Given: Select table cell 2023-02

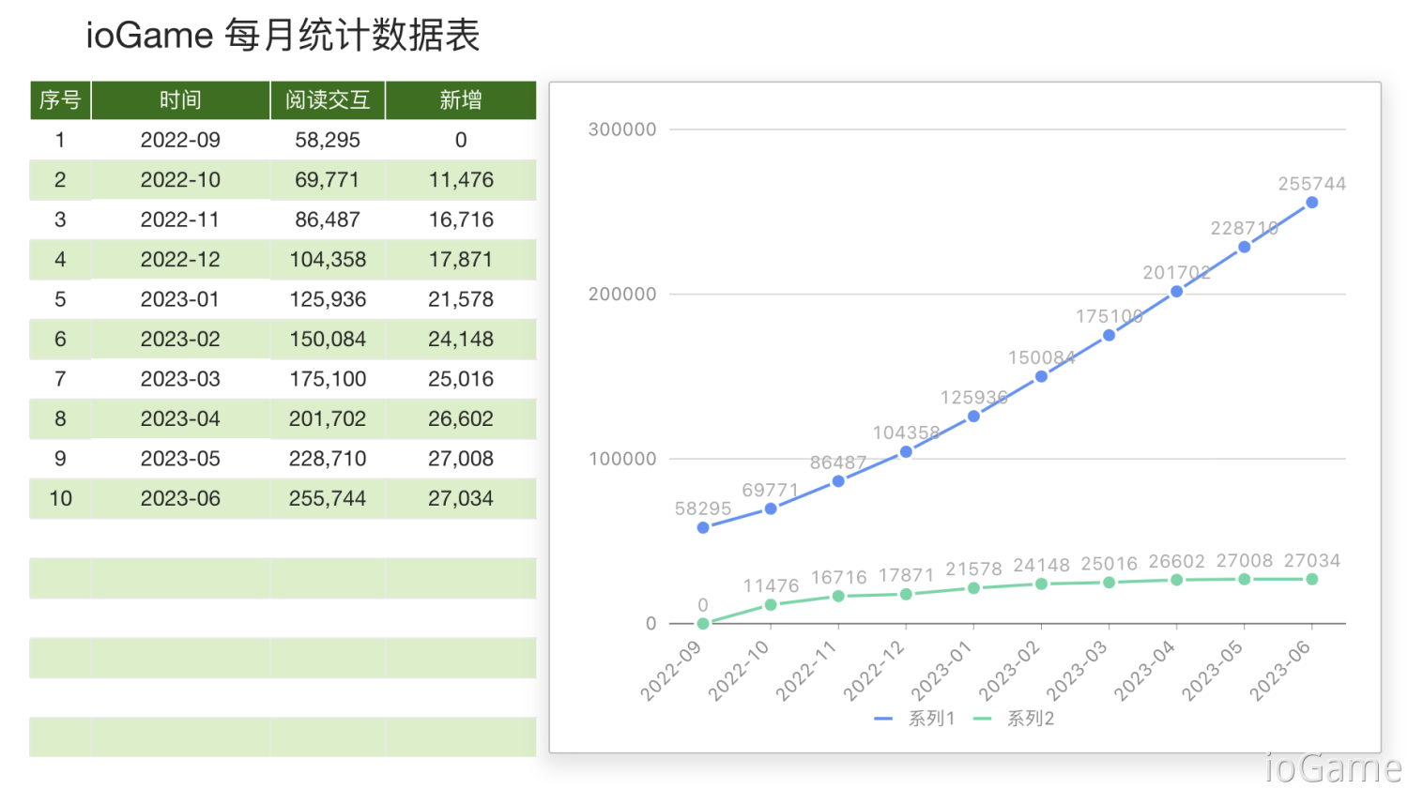Looking at the screenshot, I should click(180, 340).
